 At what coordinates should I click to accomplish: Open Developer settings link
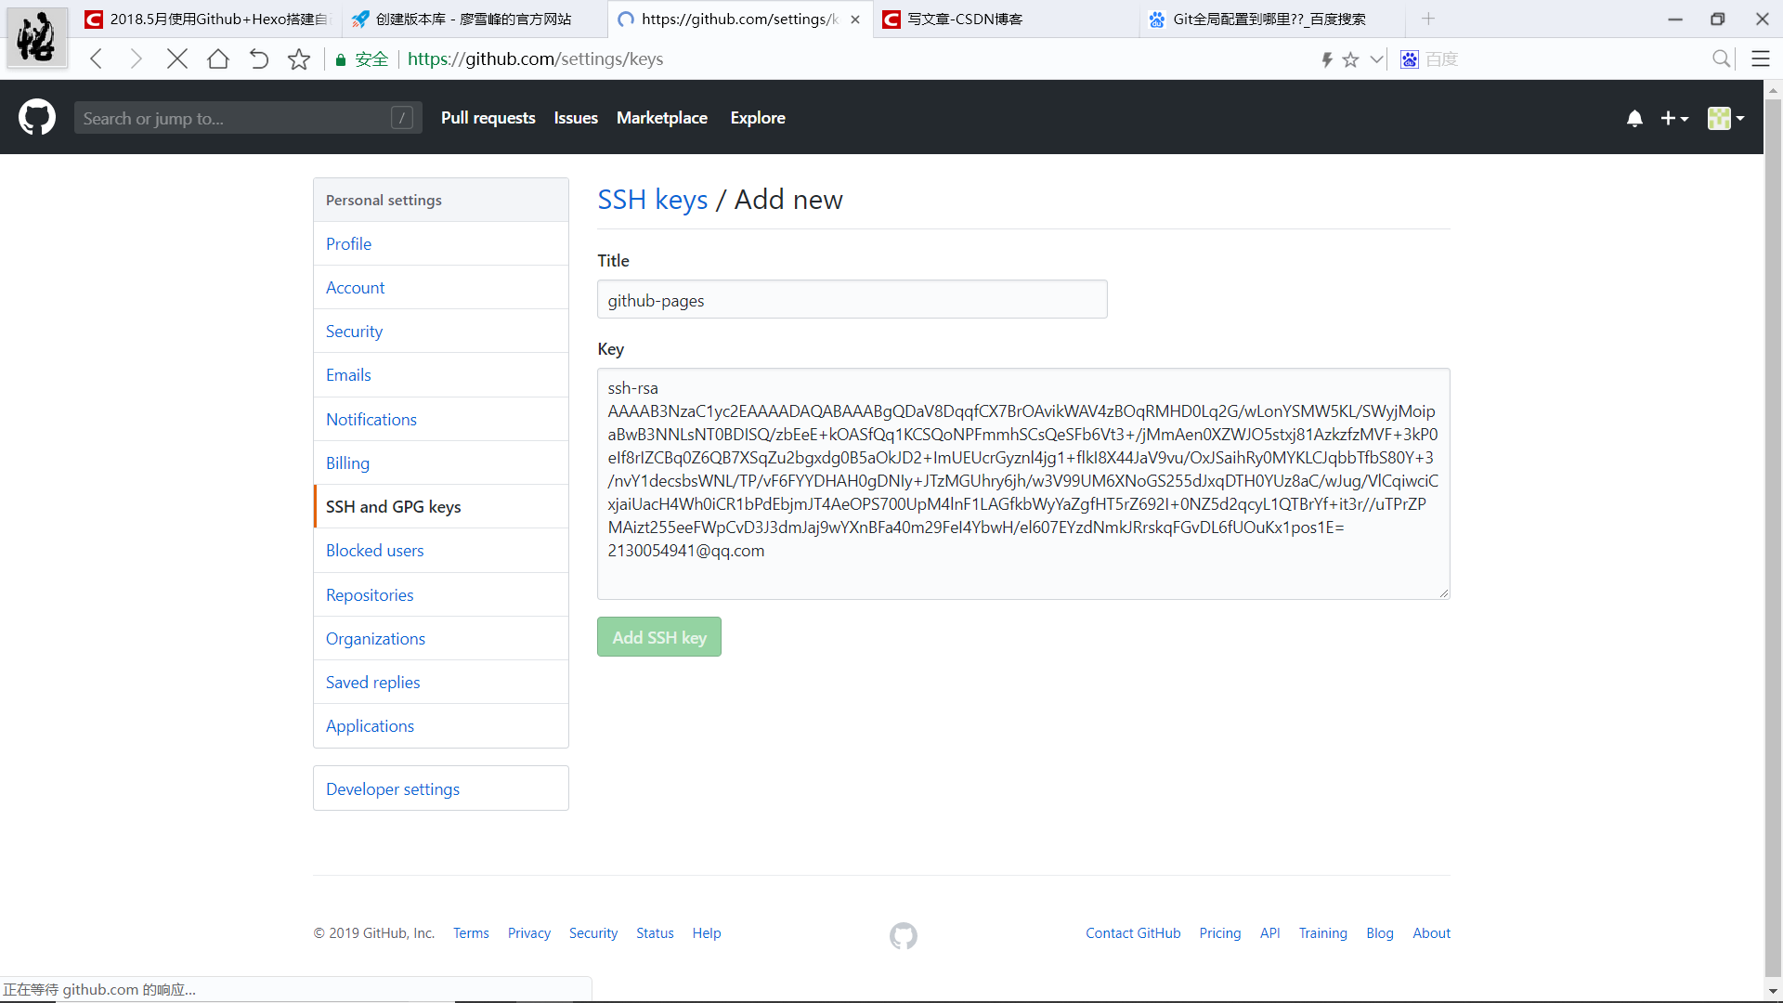[392, 788]
